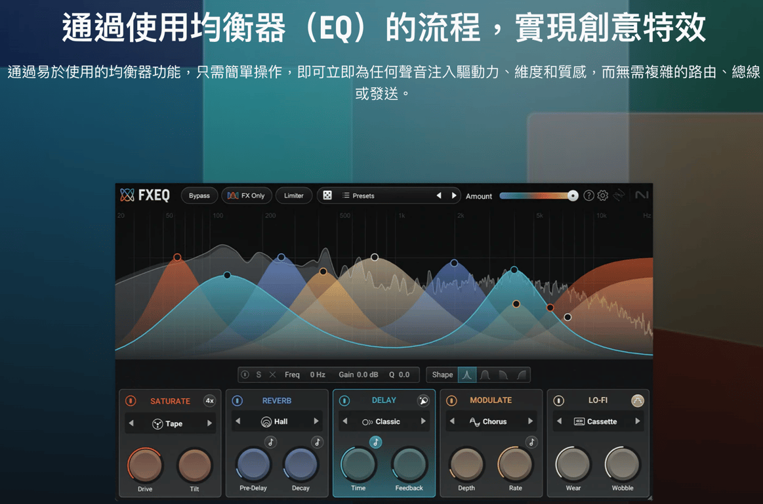Screen dimensions: 763x504
Task: Select next Reverb type after Hall
Action: pos(316,421)
